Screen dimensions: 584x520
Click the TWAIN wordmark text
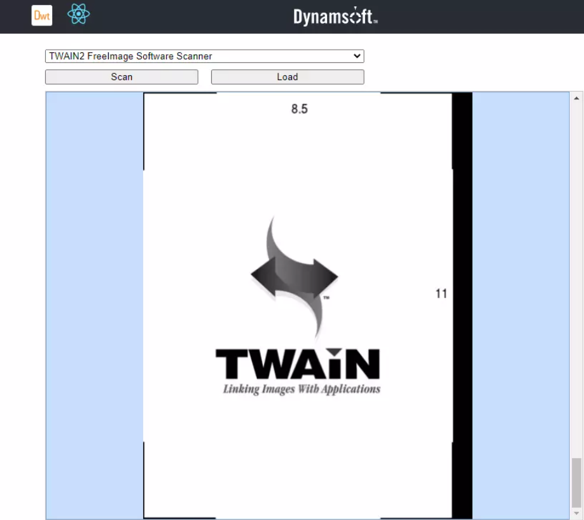pos(298,363)
